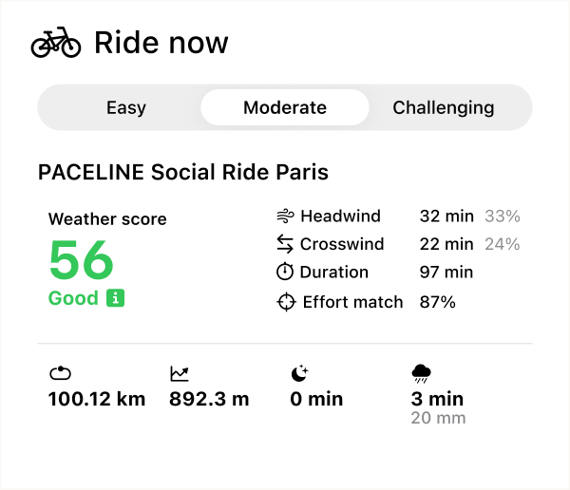Click the crosswind arrows icon
Viewport: 570px width, 490px height.
click(285, 244)
